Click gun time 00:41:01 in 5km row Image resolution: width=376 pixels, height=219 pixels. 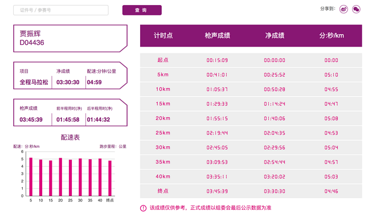pyautogui.click(x=217, y=75)
